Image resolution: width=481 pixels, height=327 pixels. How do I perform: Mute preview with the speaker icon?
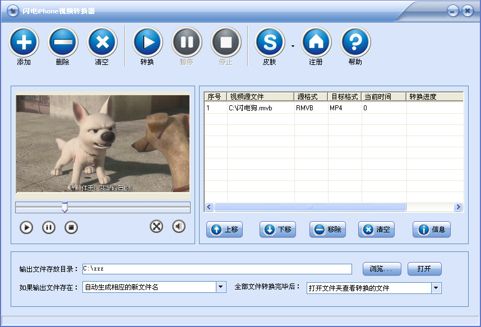pos(179,226)
